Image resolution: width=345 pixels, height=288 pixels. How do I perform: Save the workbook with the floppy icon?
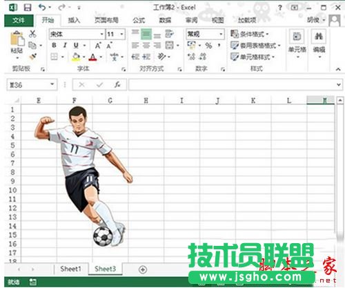point(28,8)
